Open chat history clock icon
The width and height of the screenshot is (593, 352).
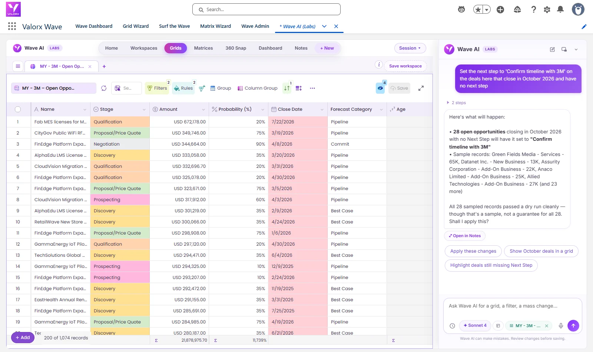(452, 326)
